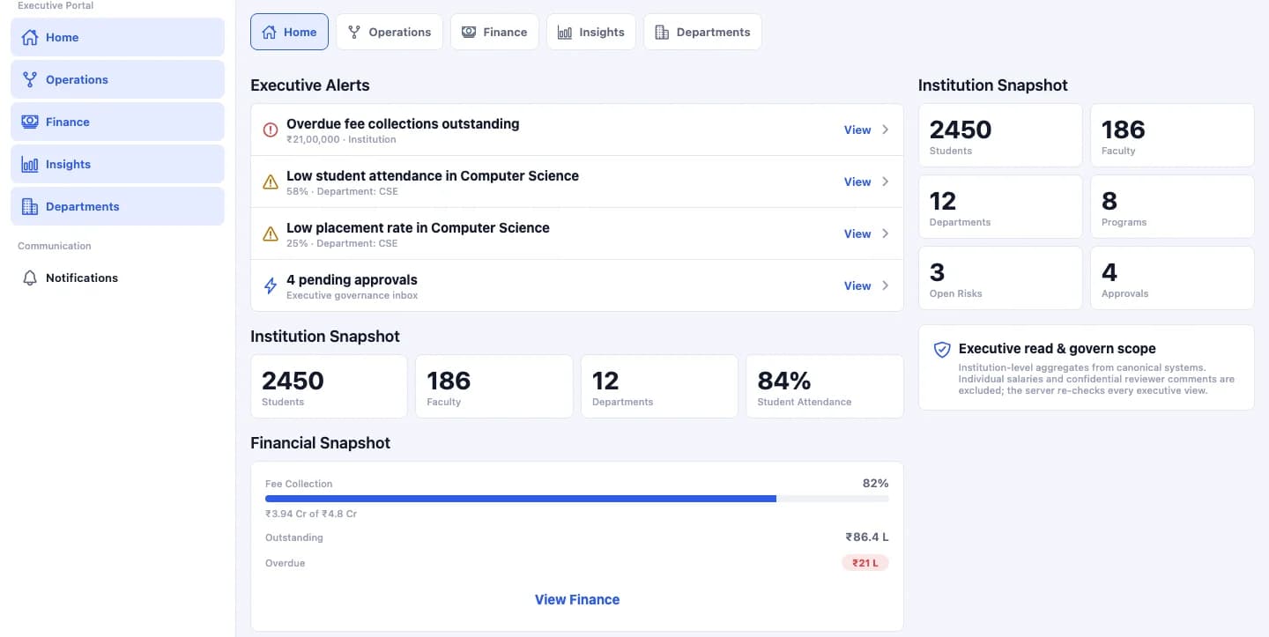The image size is (1269, 637).
Task: Expand the 4 pending approvals alert chevron
Action: point(886,285)
